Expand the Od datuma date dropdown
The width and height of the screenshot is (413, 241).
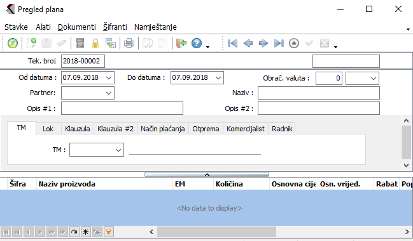[109, 78]
